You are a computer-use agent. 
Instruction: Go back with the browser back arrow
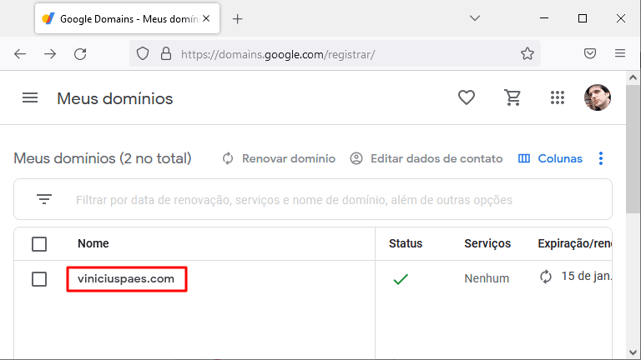(20, 54)
